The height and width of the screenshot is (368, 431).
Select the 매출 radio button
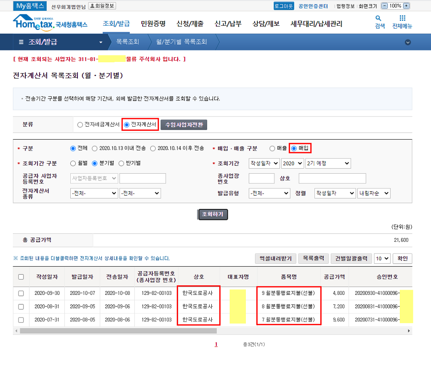tap(272, 148)
